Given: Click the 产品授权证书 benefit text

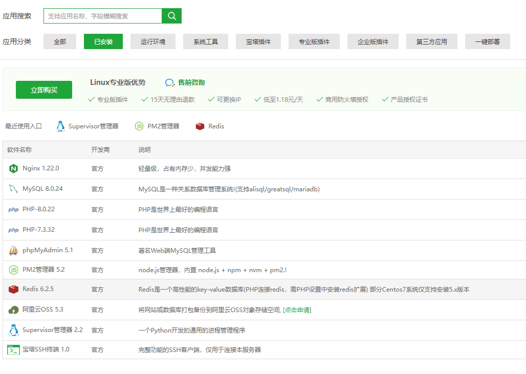Looking at the screenshot, I should 409,100.
